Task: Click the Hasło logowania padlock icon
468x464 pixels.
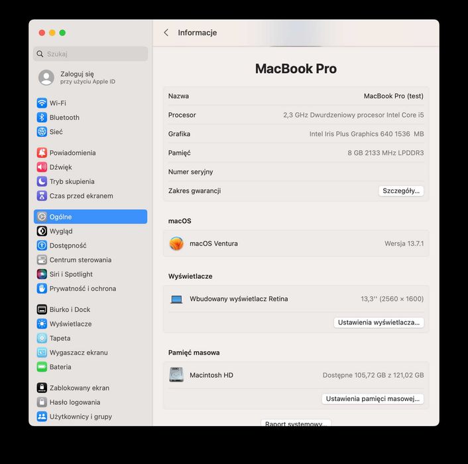Action: point(42,402)
